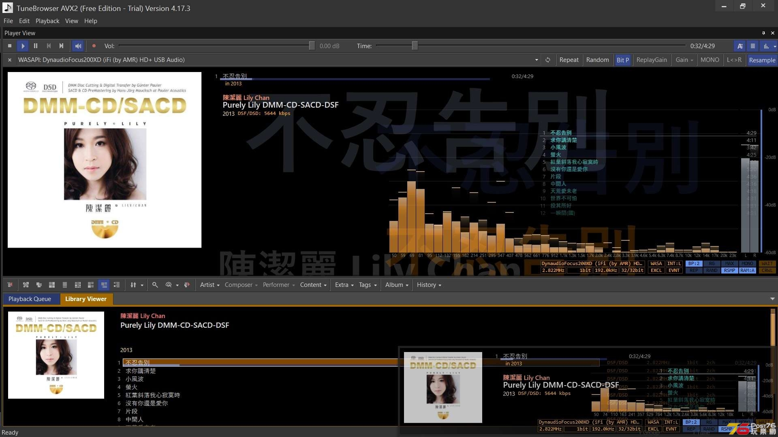Open library search with magnifier icon
778x437 pixels.
pyautogui.click(x=155, y=285)
